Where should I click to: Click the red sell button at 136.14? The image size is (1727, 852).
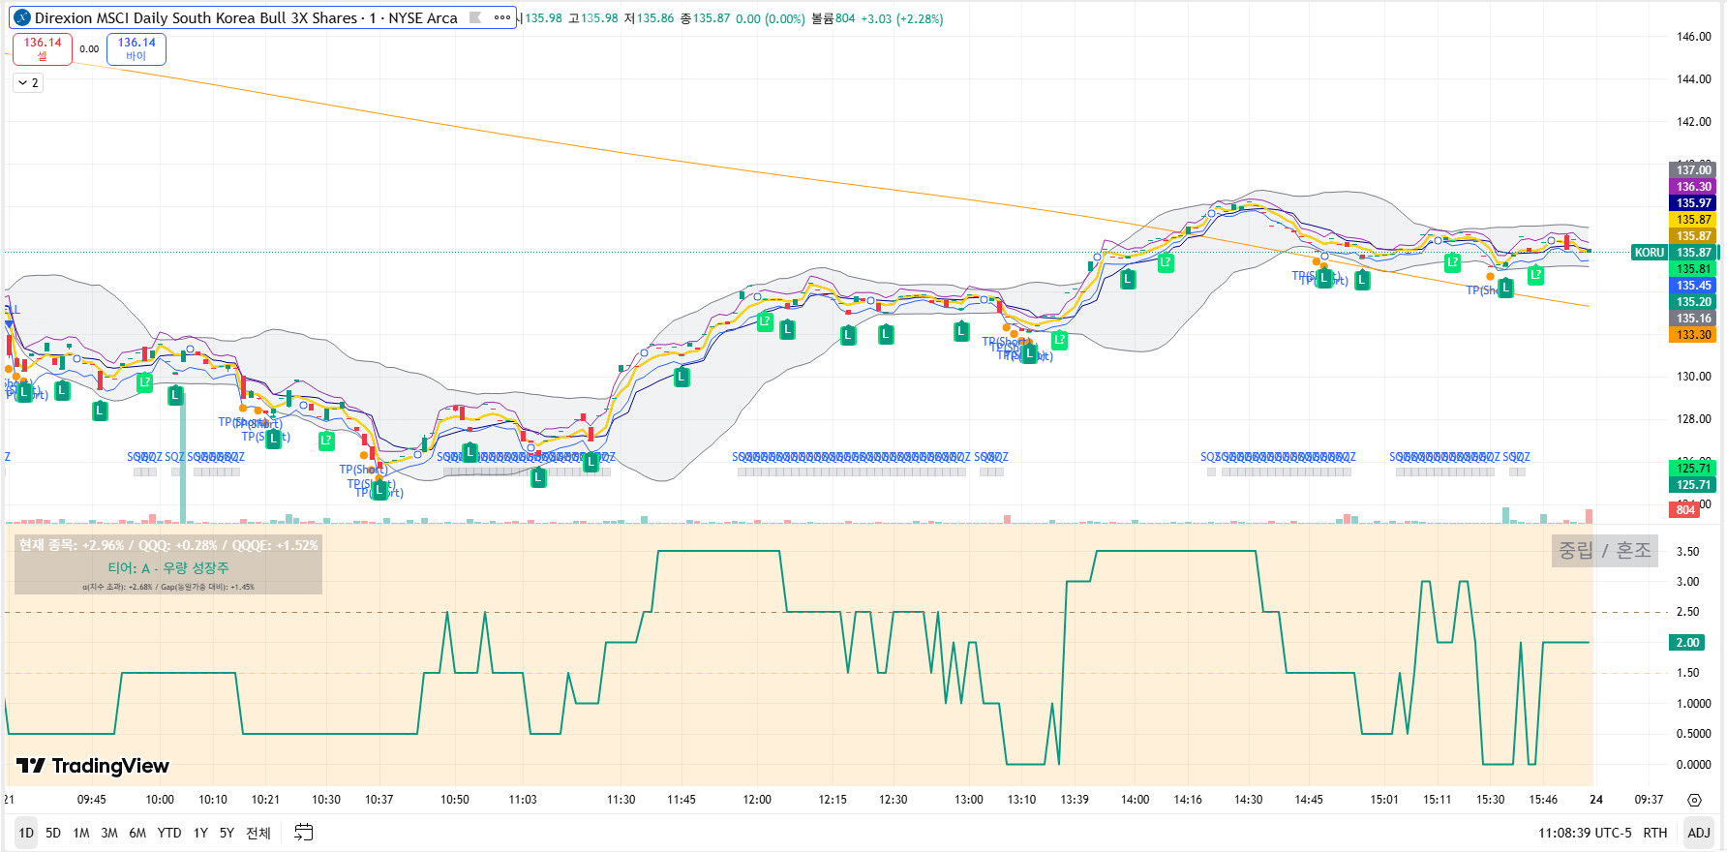pyautogui.click(x=43, y=48)
